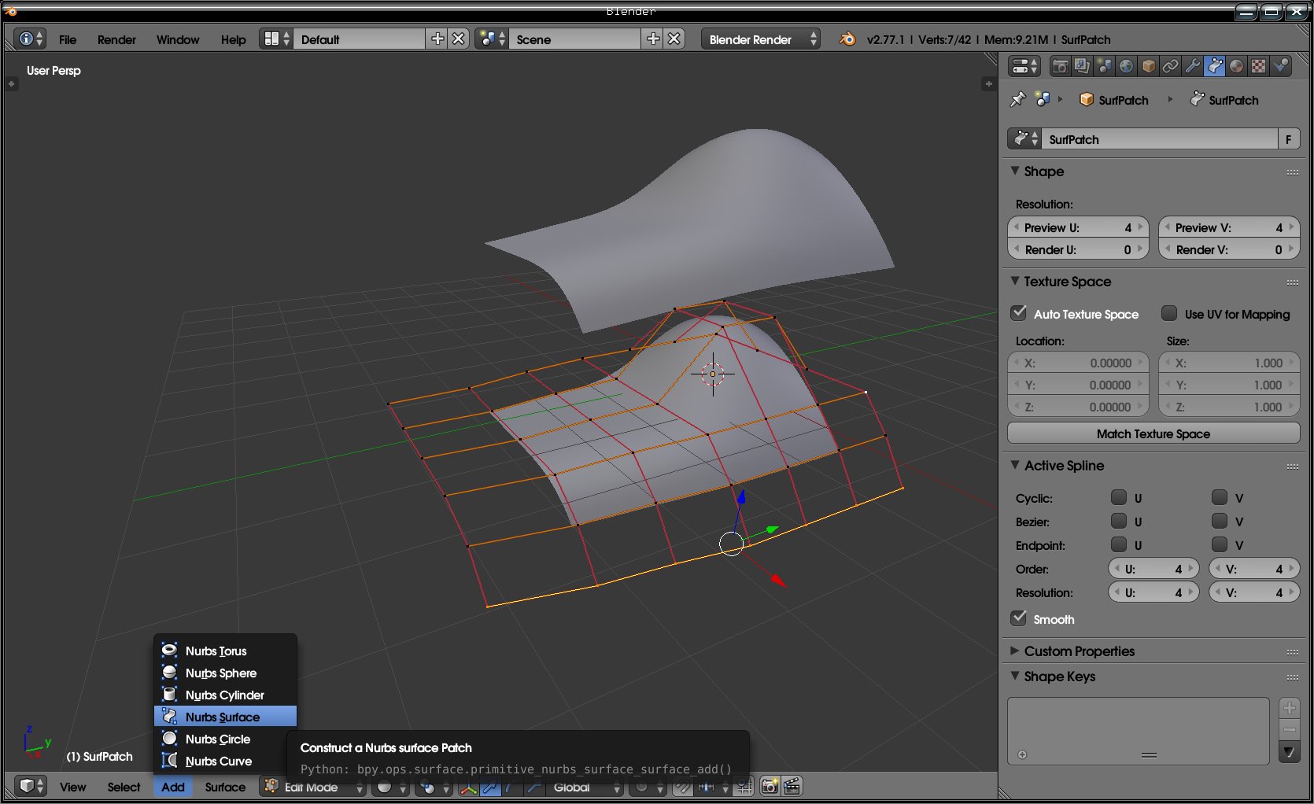Viewport: 1314px width, 804px height.
Task: Switch to Object properties cube tab
Action: pyautogui.click(x=1149, y=66)
